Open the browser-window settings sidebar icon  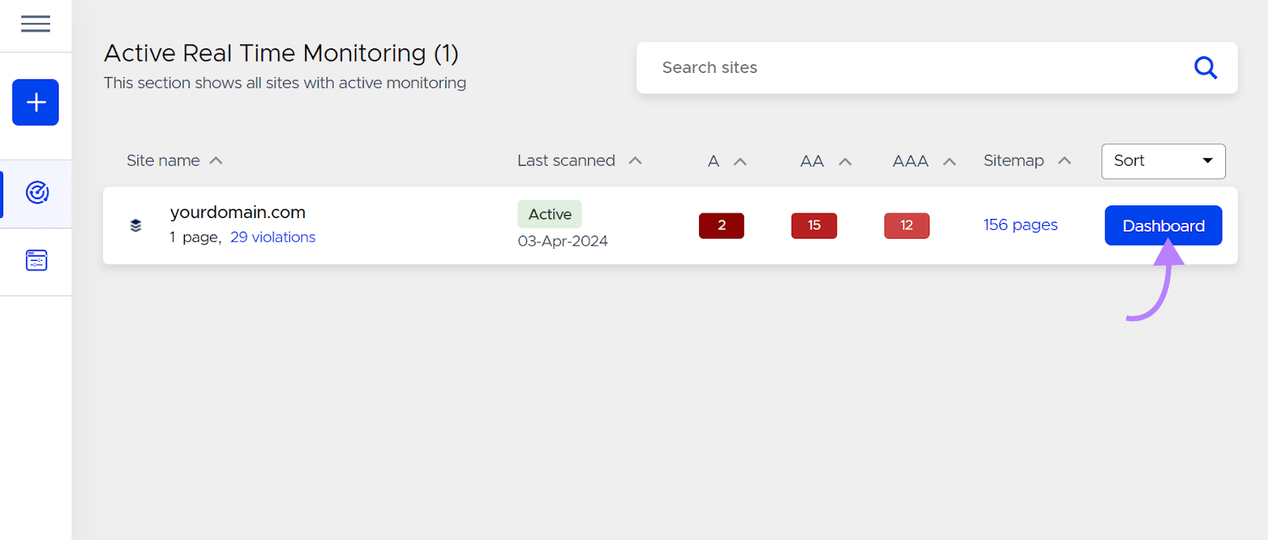[x=36, y=260]
